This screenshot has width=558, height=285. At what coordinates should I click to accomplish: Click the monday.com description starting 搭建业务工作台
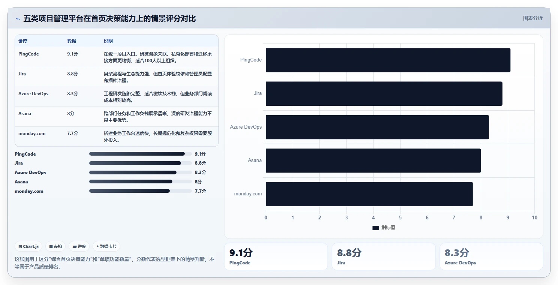pos(158,137)
